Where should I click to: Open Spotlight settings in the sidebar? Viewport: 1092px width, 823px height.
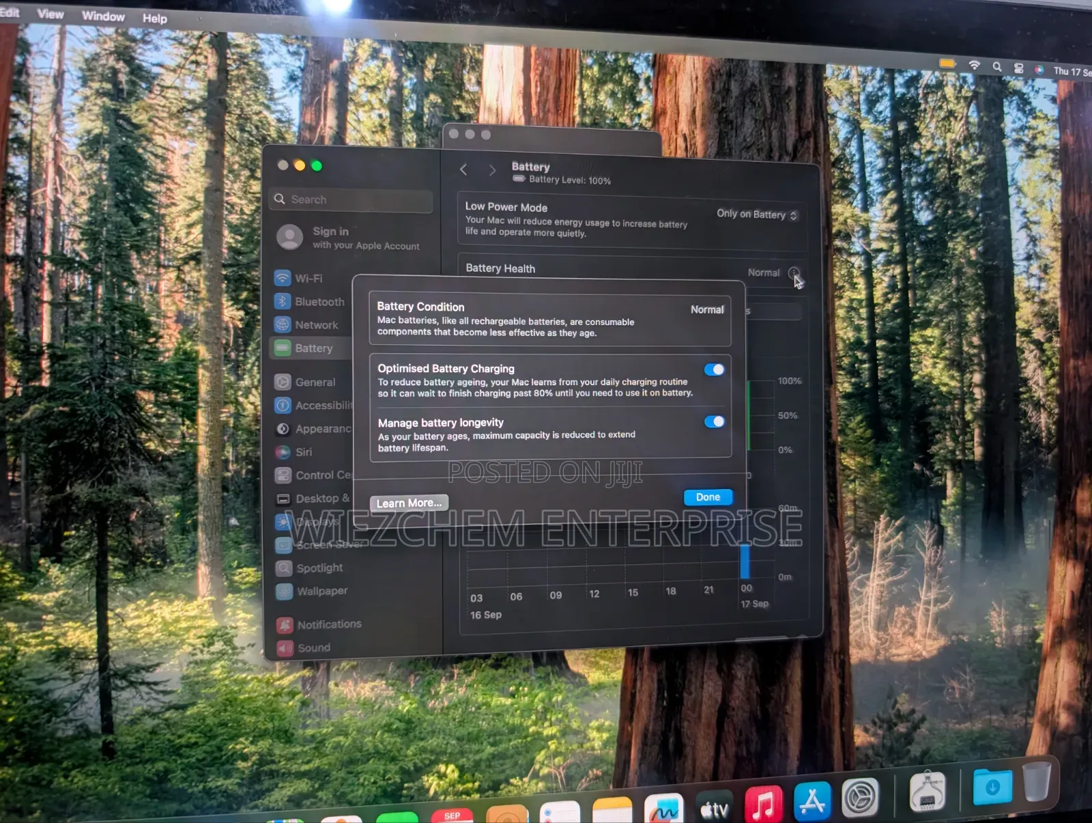tap(309, 568)
